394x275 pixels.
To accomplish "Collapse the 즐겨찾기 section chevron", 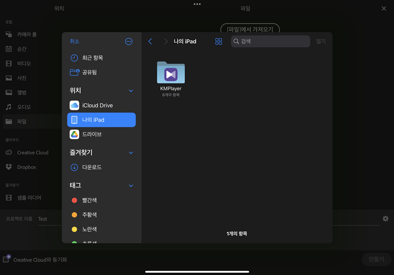I will 131,153.
